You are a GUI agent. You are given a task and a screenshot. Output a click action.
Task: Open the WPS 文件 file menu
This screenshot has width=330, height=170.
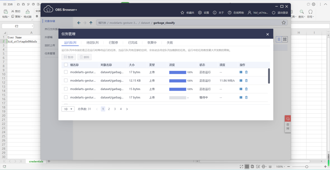tap(8, 4)
